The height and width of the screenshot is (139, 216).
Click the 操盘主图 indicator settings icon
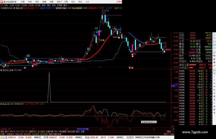point(14,8)
